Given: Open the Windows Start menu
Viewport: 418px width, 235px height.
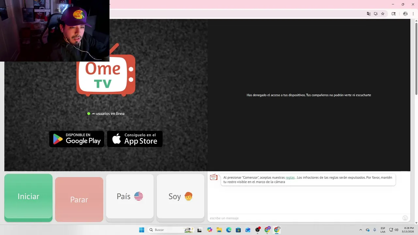Looking at the screenshot, I should (x=141, y=230).
